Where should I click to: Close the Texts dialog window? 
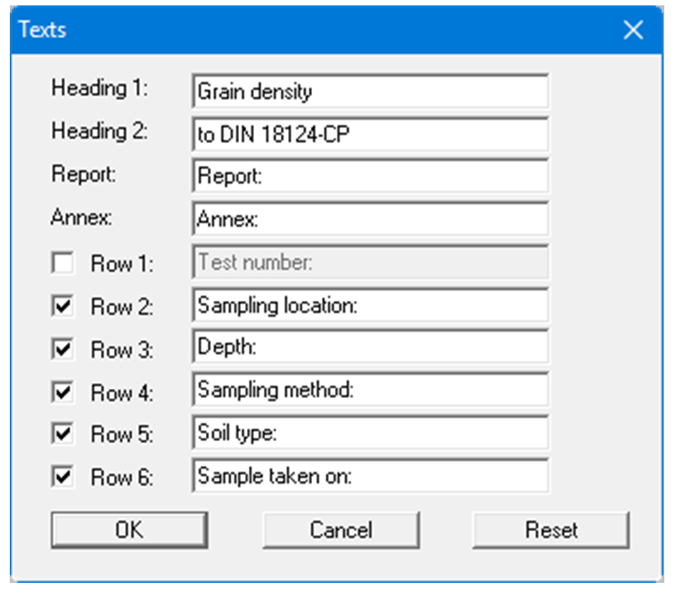pyautogui.click(x=633, y=30)
